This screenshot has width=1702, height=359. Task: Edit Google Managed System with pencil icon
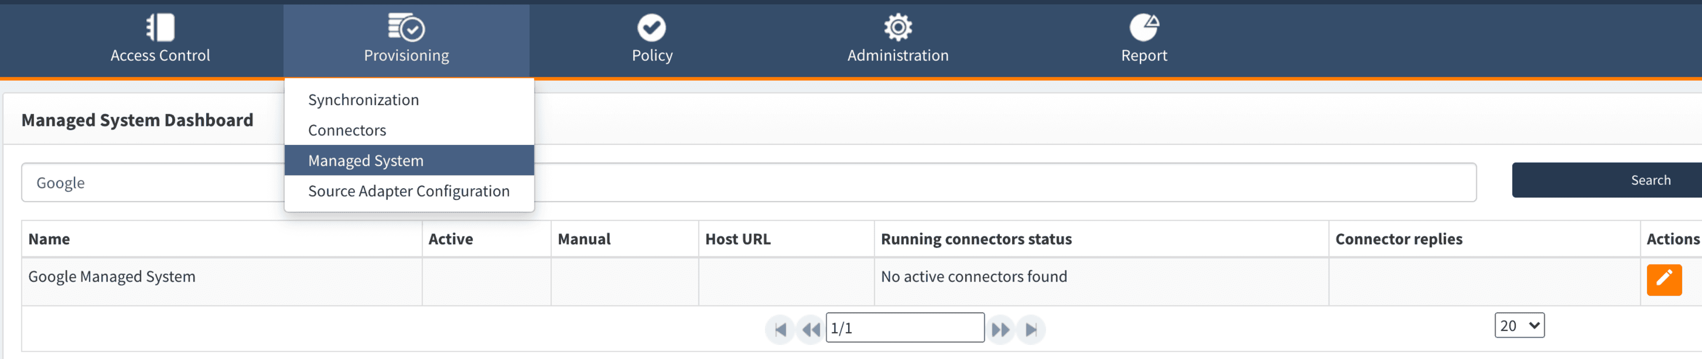tap(1664, 280)
